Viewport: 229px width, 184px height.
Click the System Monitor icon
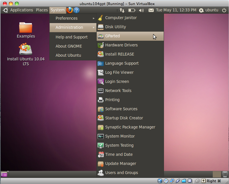tap(101, 136)
